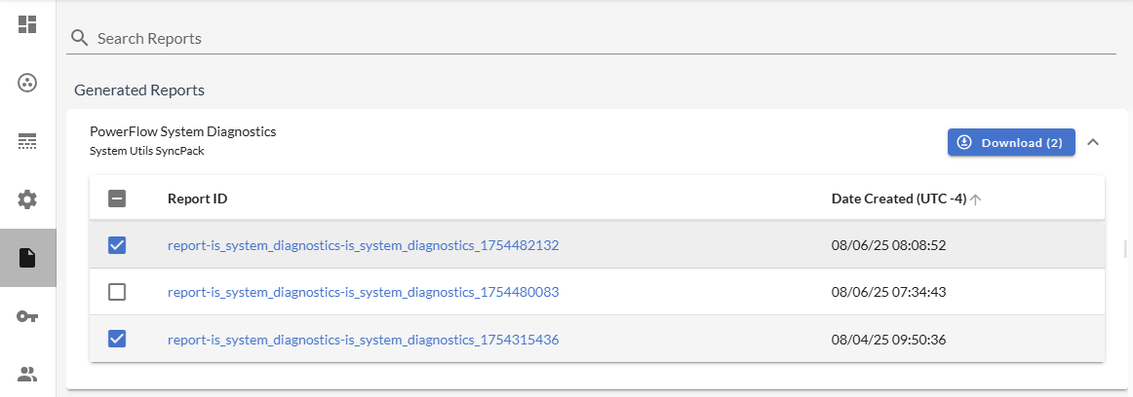Open the Dashboard grid icon in sidebar
The height and width of the screenshot is (397, 1133).
point(27,24)
